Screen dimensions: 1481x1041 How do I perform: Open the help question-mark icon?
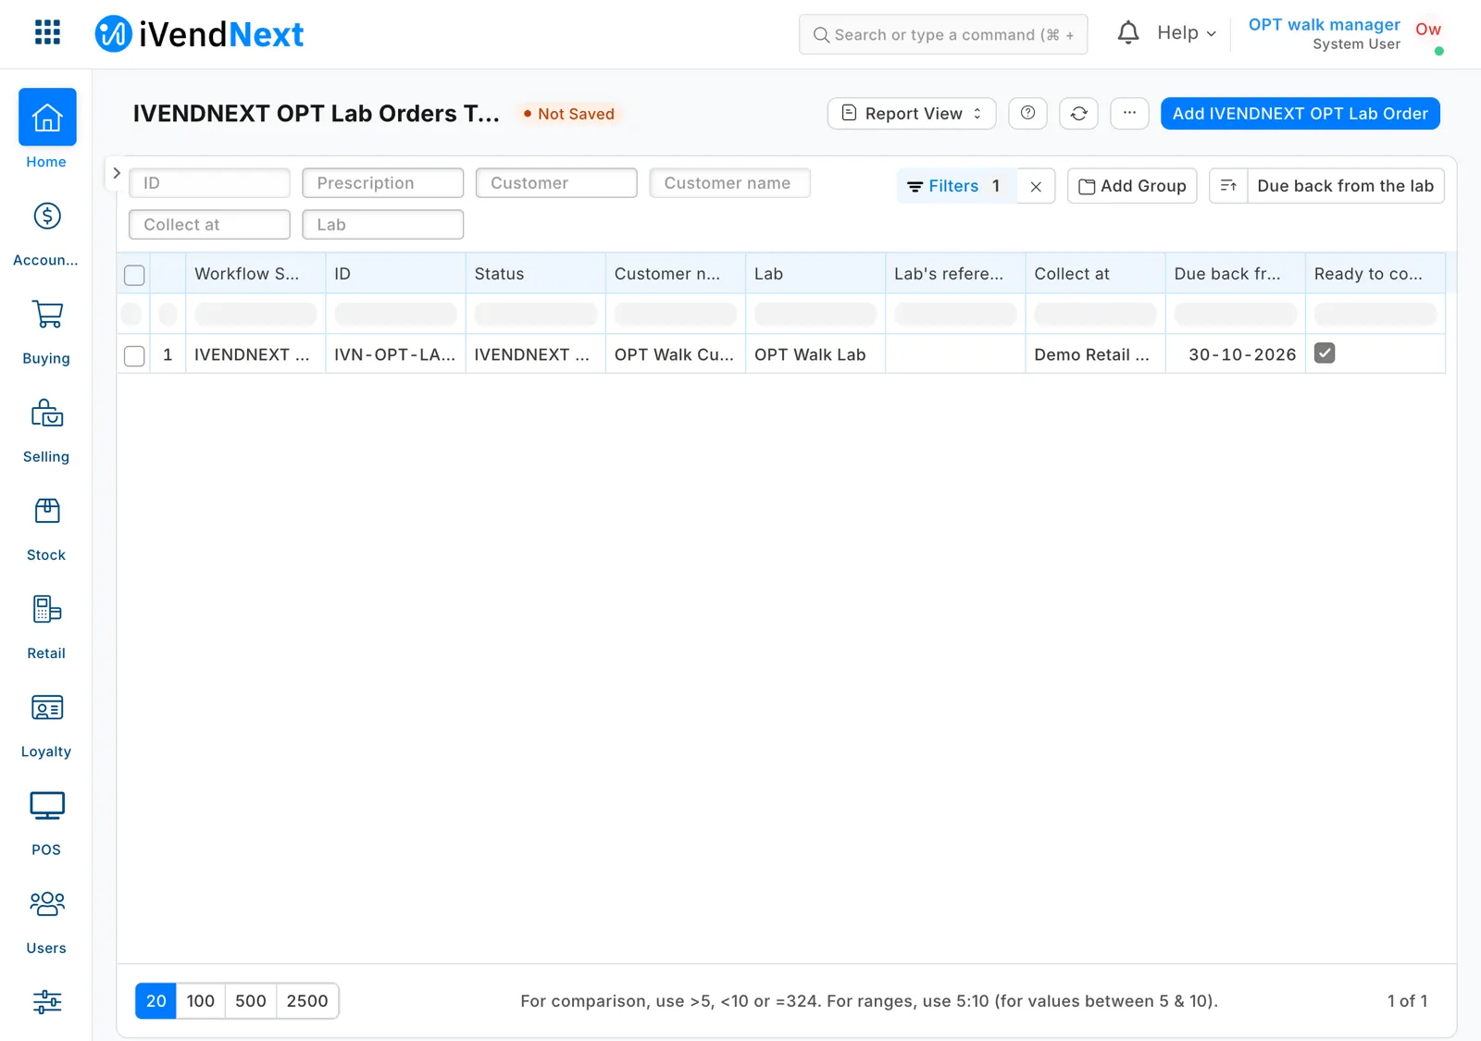1027,114
